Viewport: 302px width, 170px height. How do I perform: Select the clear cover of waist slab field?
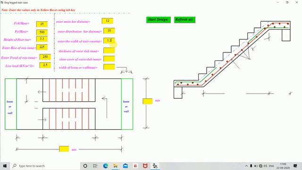[x=109, y=59]
